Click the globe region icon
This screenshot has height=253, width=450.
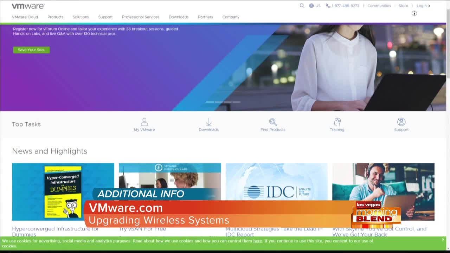(x=311, y=6)
